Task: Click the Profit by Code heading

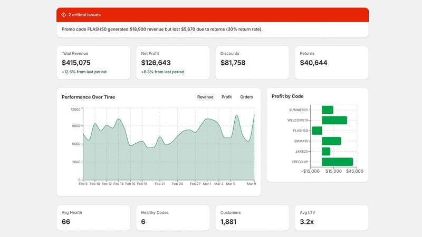Action: (287, 96)
